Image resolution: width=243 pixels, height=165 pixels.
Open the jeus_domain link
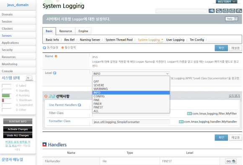click(x=18, y=5)
